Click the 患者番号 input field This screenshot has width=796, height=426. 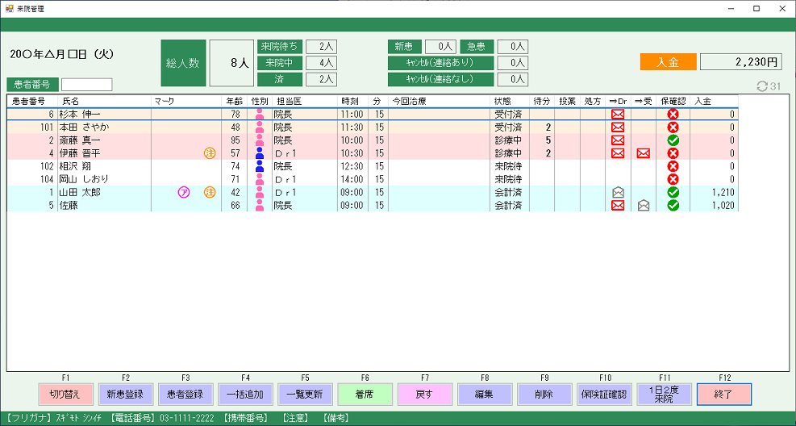click(87, 85)
